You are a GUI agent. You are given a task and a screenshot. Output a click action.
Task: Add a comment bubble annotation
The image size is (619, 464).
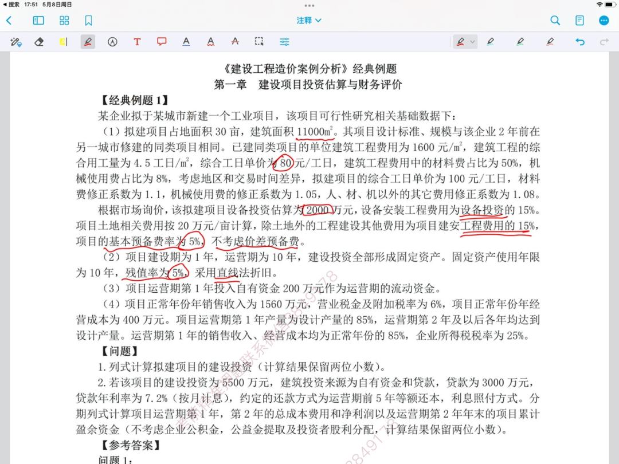(161, 41)
